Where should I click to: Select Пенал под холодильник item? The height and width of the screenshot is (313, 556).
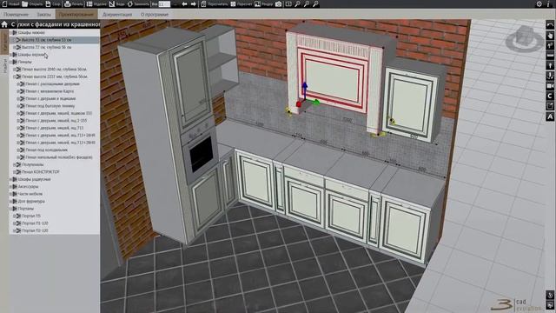coord(46,150)
